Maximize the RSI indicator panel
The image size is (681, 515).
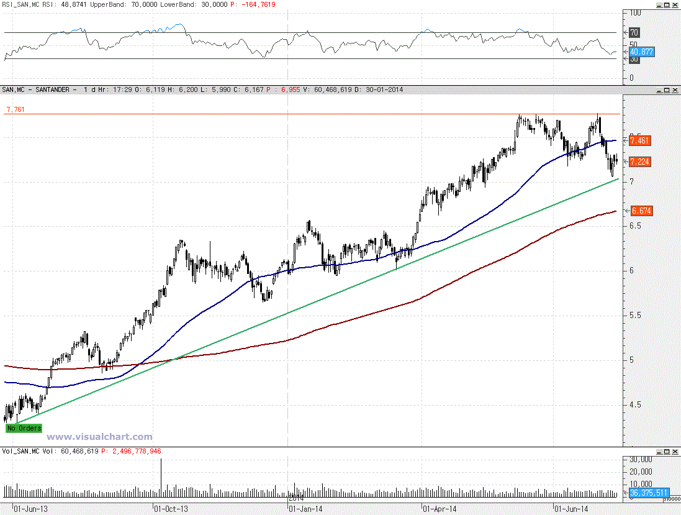667,5
